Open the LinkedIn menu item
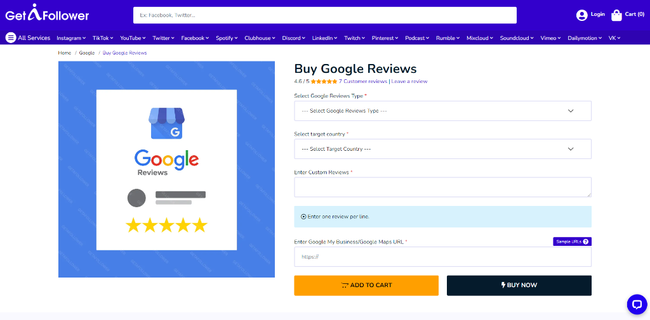The image size is (650, 320). coord(324,38)
